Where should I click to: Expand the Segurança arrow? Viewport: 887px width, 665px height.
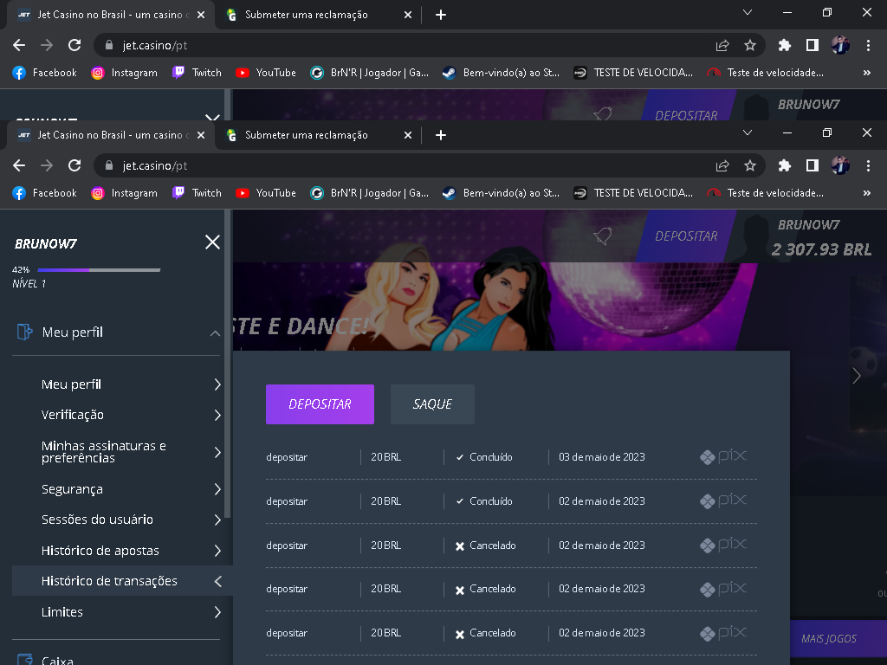[217, 489]
